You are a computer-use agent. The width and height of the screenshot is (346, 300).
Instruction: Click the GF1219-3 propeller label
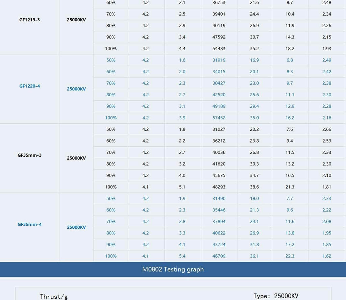[29, 20]
